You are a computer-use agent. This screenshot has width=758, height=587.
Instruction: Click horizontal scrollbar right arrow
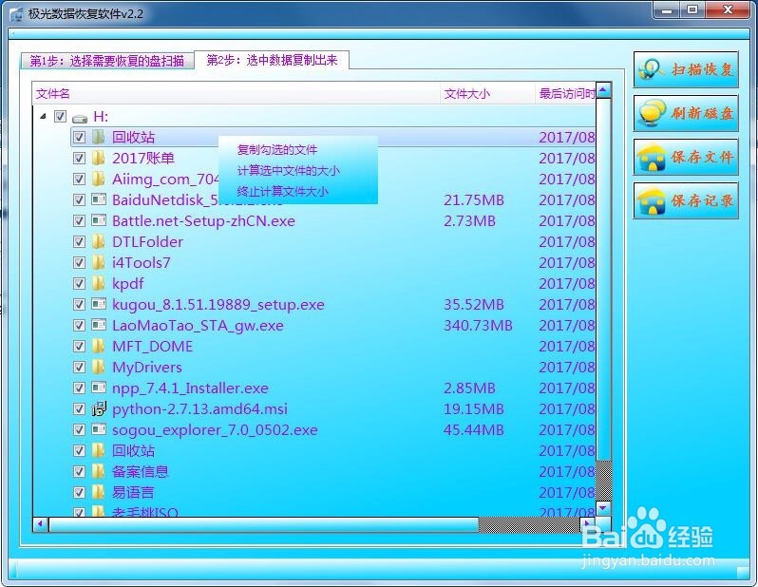coord(587,524)
